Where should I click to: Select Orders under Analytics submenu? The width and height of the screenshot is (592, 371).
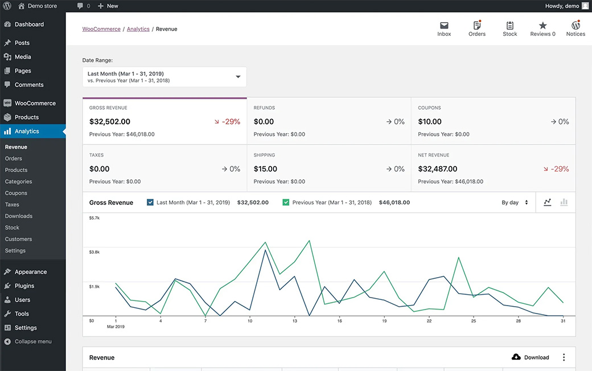point(14,159)
